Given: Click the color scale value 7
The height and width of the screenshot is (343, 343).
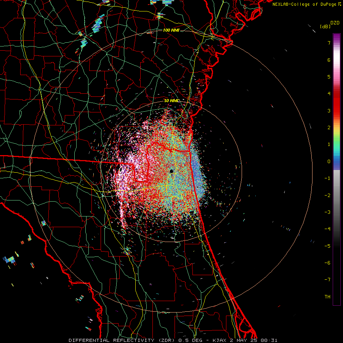Looking at the screenshot, I should pos(329,43).
